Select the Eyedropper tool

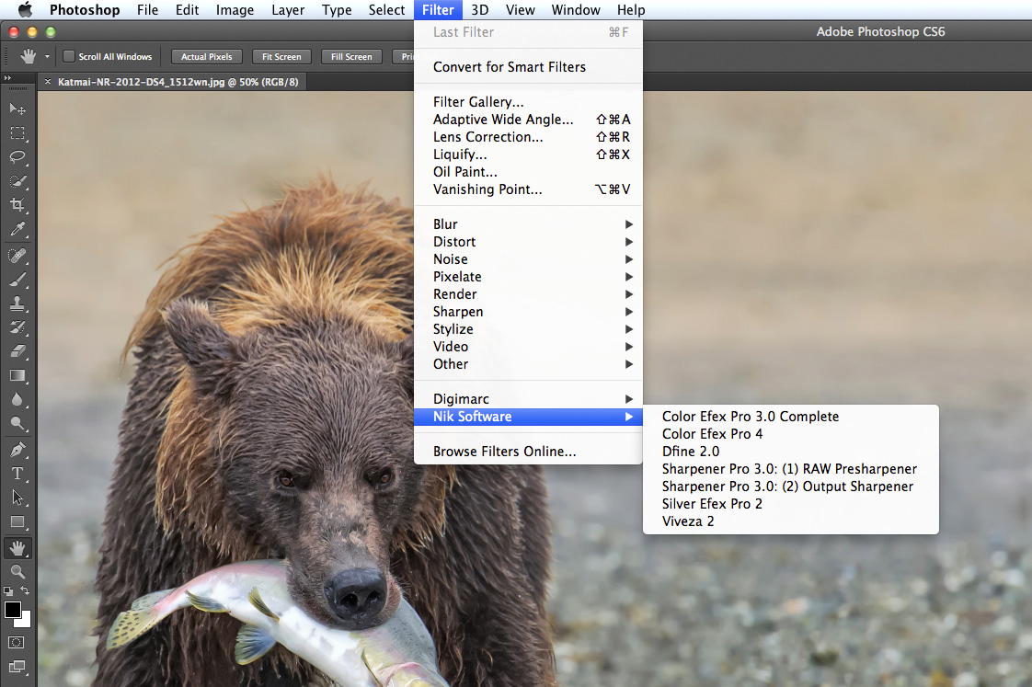(17, 229)
